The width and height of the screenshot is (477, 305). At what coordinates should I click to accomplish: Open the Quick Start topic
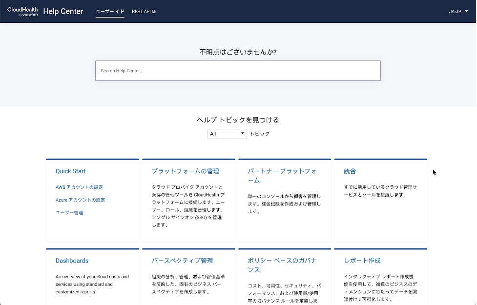(71, 171)
